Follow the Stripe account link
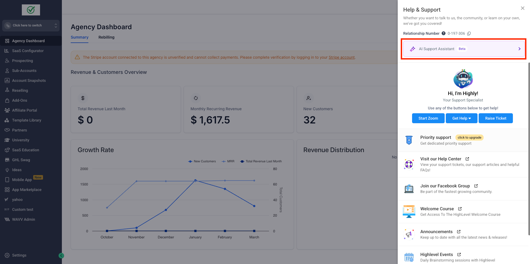The height and width of the screenshot is (264, 530). [341, 57]
